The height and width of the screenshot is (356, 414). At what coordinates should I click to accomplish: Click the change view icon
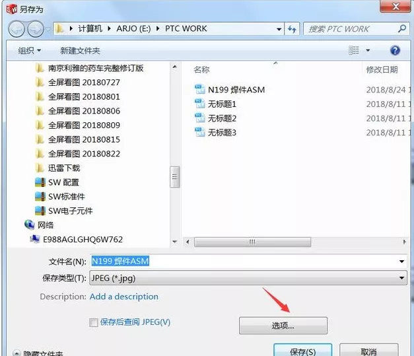tap(354, 50)
